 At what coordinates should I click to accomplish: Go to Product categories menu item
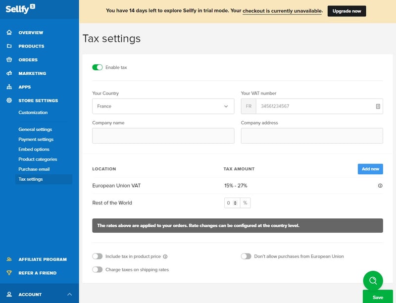[38, 159]
